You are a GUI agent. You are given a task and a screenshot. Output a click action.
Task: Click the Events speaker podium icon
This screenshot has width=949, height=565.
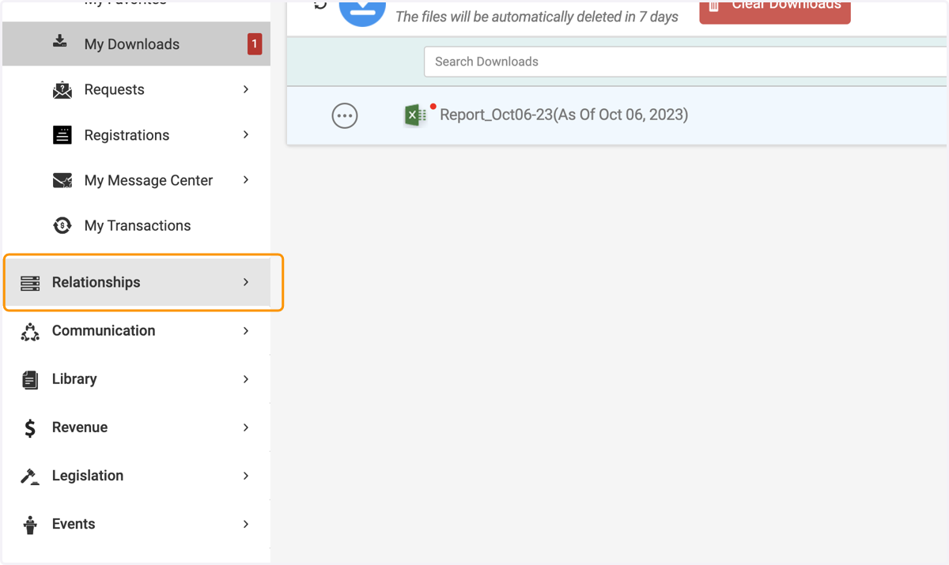pyautogui.click(x=30, y=525)
